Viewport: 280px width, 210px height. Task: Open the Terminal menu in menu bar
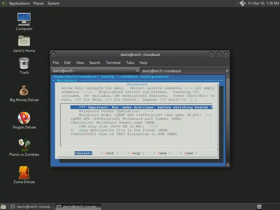click(113, 63)
